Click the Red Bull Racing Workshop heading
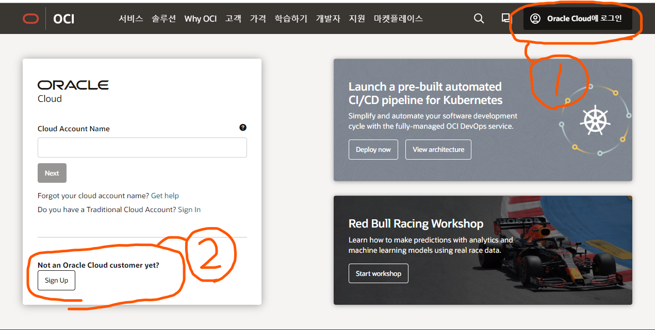 [x=416, y=223]
